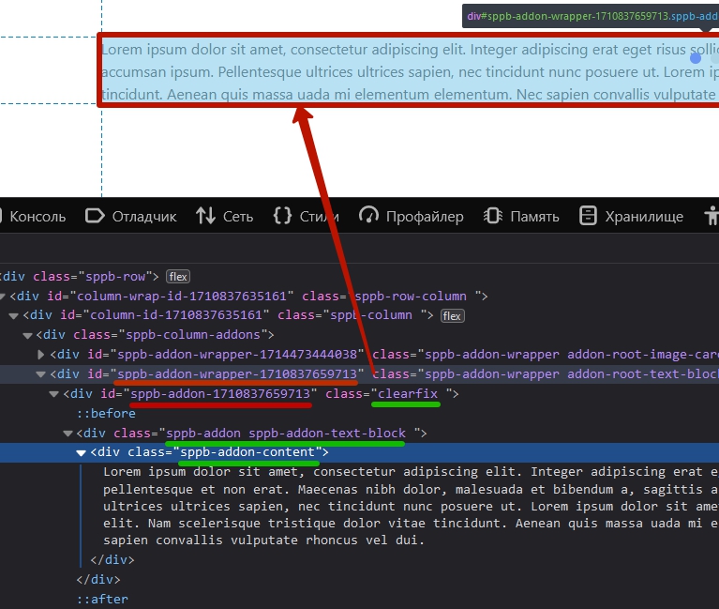Click the sppb-addon-1710837659713 id value

click(220, 394)
